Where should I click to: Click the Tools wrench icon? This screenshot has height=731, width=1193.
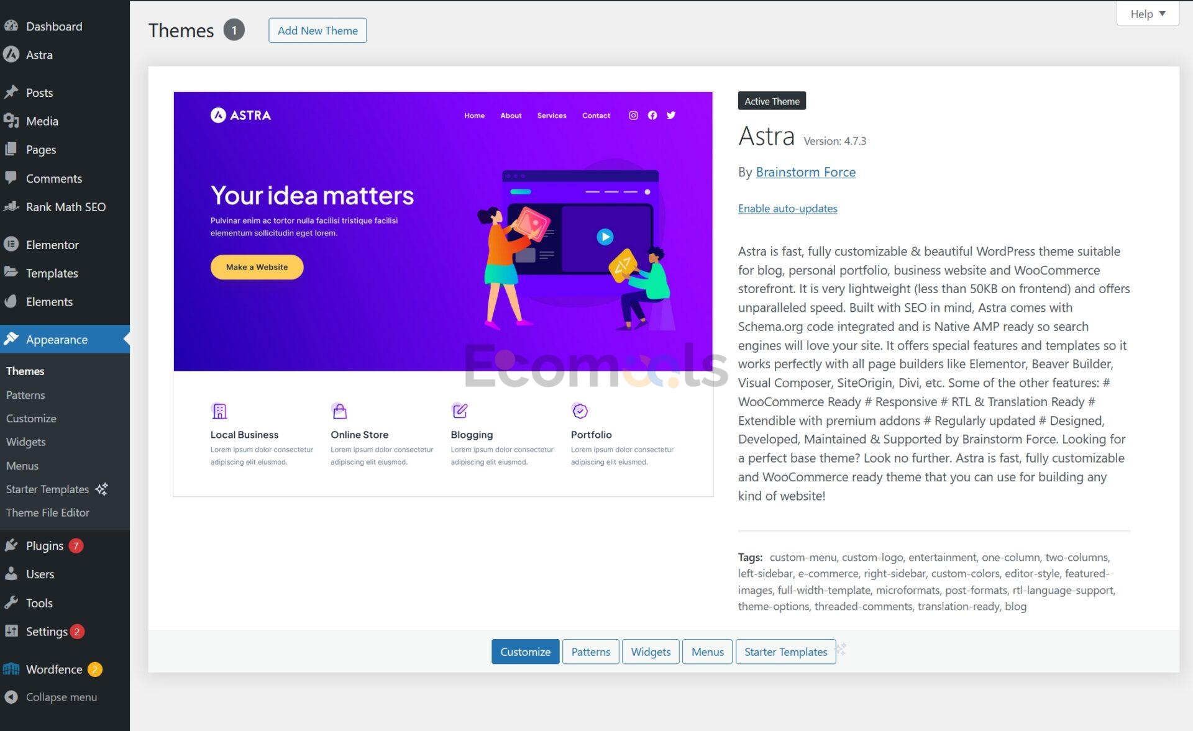pos(11,603)
